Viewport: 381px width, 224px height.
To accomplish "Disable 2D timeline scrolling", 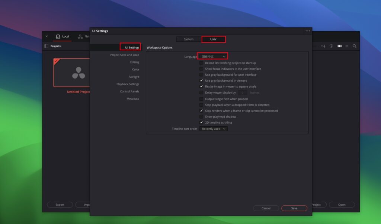I will click(x=201, y=122).
